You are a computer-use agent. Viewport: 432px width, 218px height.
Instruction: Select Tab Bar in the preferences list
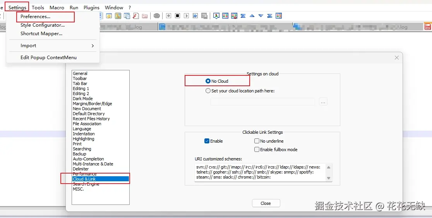point(80,83)
